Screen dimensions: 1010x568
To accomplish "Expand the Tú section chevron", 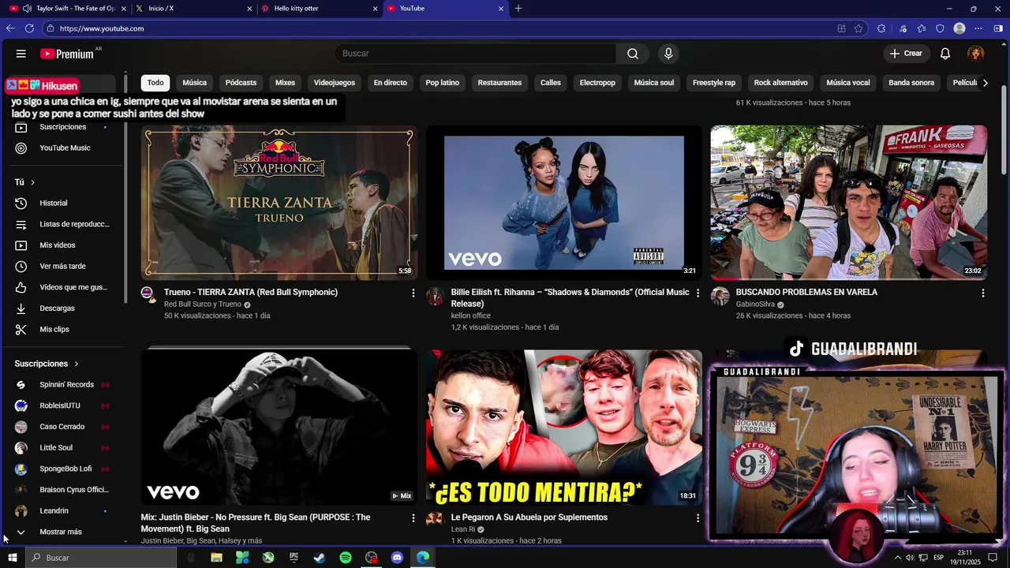I will pyautogui.click(x=32, y=182).
